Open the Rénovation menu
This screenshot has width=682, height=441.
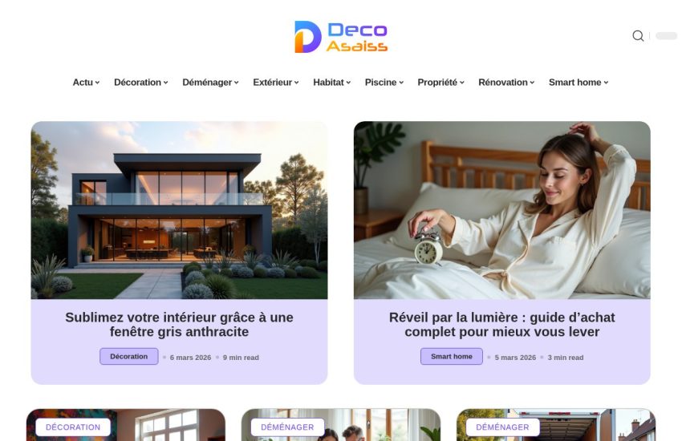[x=506, y=82]
